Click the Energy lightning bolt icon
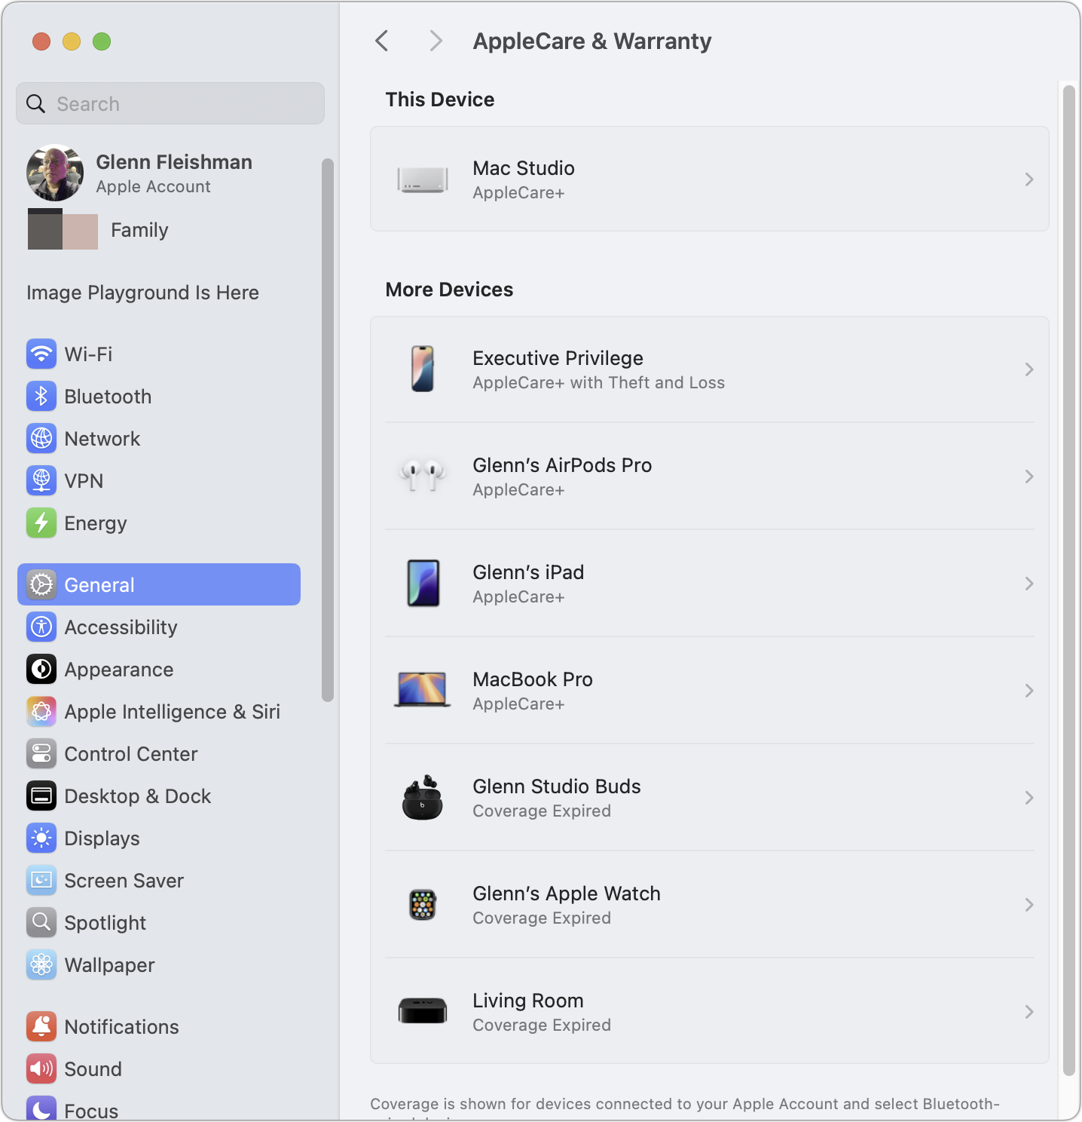Image resolution: width=1082 pixels, height=1122 pixels. pos(41,523)
